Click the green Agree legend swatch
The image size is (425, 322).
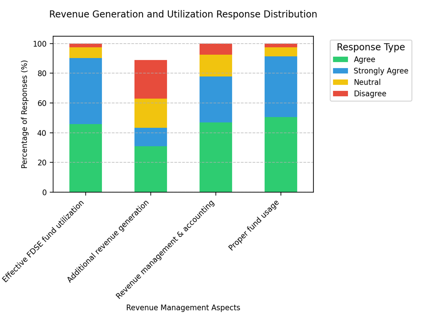[x=340, y=60]
